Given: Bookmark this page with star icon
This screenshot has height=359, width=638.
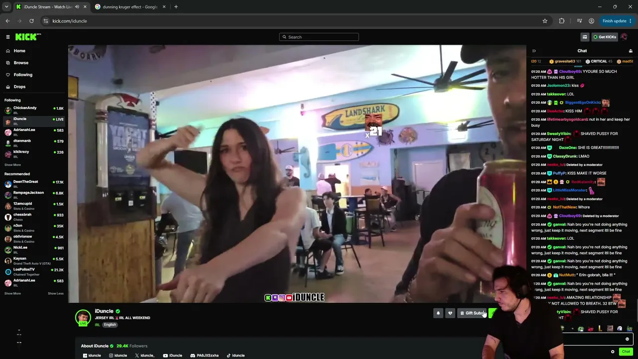Looking at the screenshot, I should (545, 21).
